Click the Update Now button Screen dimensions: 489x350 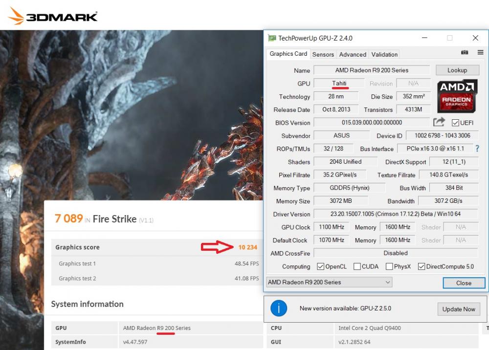459,309
